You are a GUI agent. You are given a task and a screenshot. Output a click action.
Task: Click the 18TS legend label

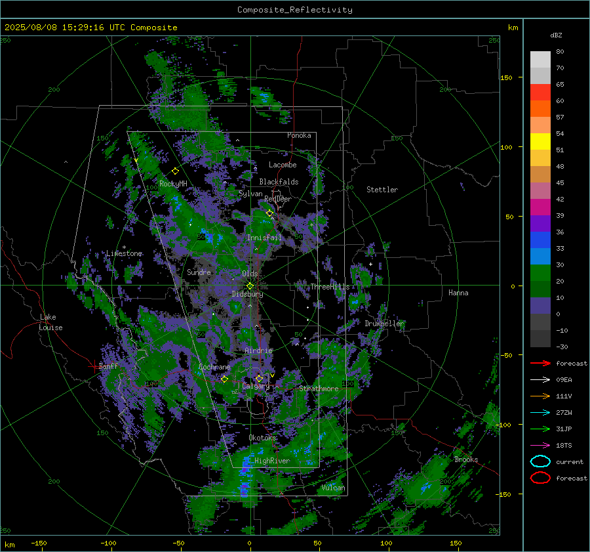[x=564, y=446]
